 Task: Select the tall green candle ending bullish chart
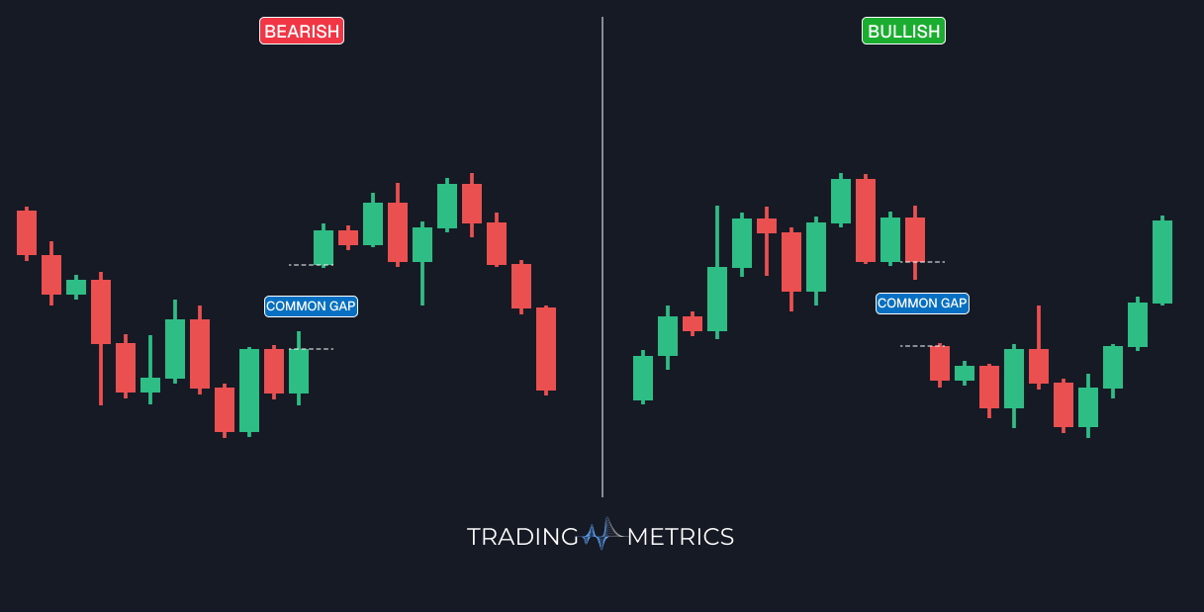point(1162,261)
